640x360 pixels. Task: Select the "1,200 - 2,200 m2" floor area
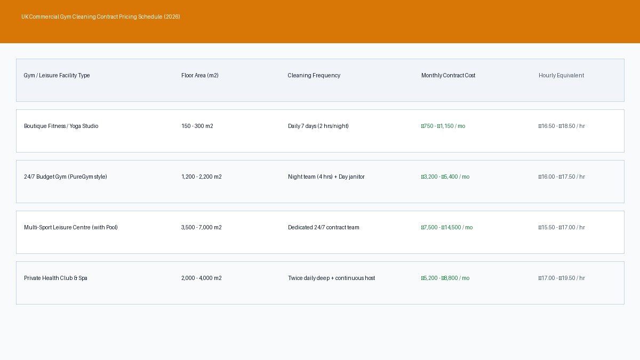click(x=202, y=177)
